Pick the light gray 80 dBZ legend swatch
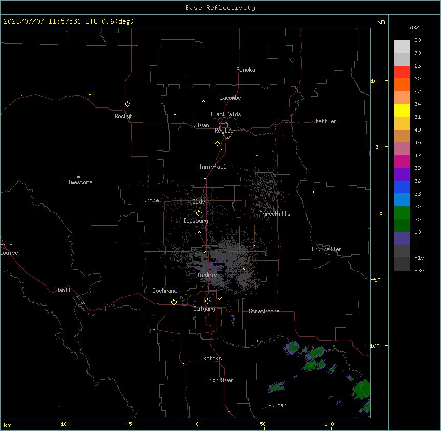The width and height of the screenshot is (441, 431). (x=402, y=47)
